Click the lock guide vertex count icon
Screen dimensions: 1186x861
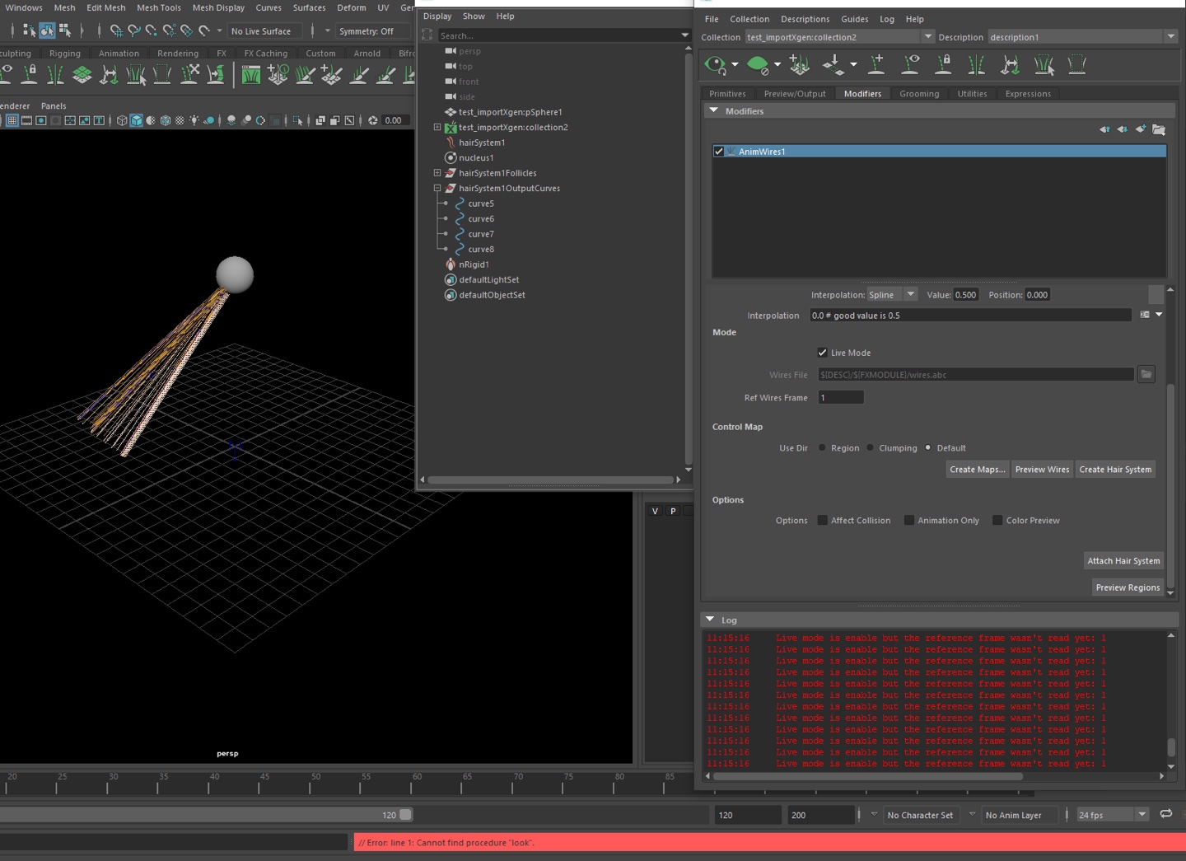click(x=943, y=64)
